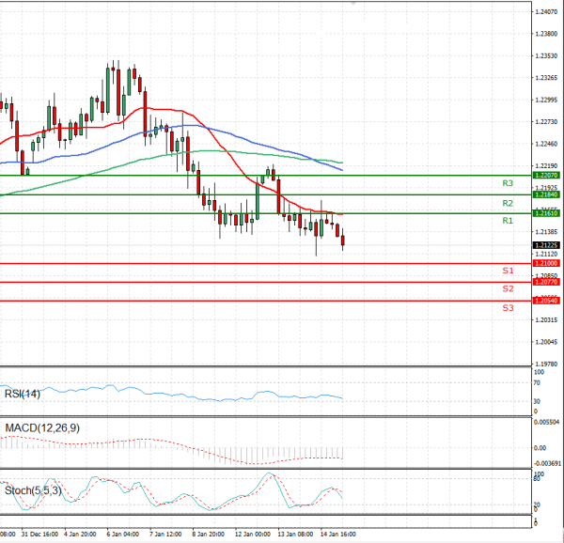Select the current price 1.21225 tag
This screenshot has width=564, height=543.
click(x=546, y=245)
